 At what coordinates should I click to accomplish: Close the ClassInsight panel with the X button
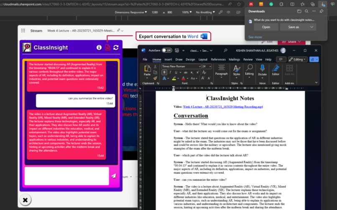pos(26,200)
